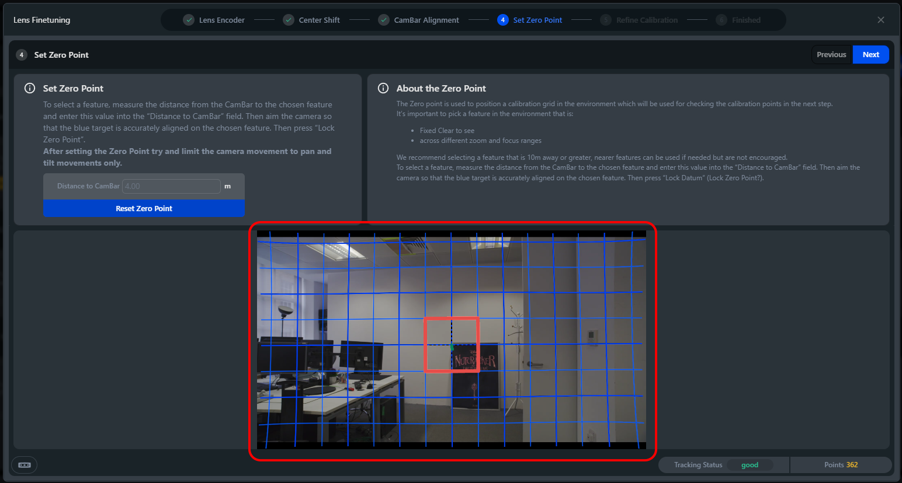This screenshot has width=902, height=483.
Task: Click the red target square in camera preview
Action: 452,345
